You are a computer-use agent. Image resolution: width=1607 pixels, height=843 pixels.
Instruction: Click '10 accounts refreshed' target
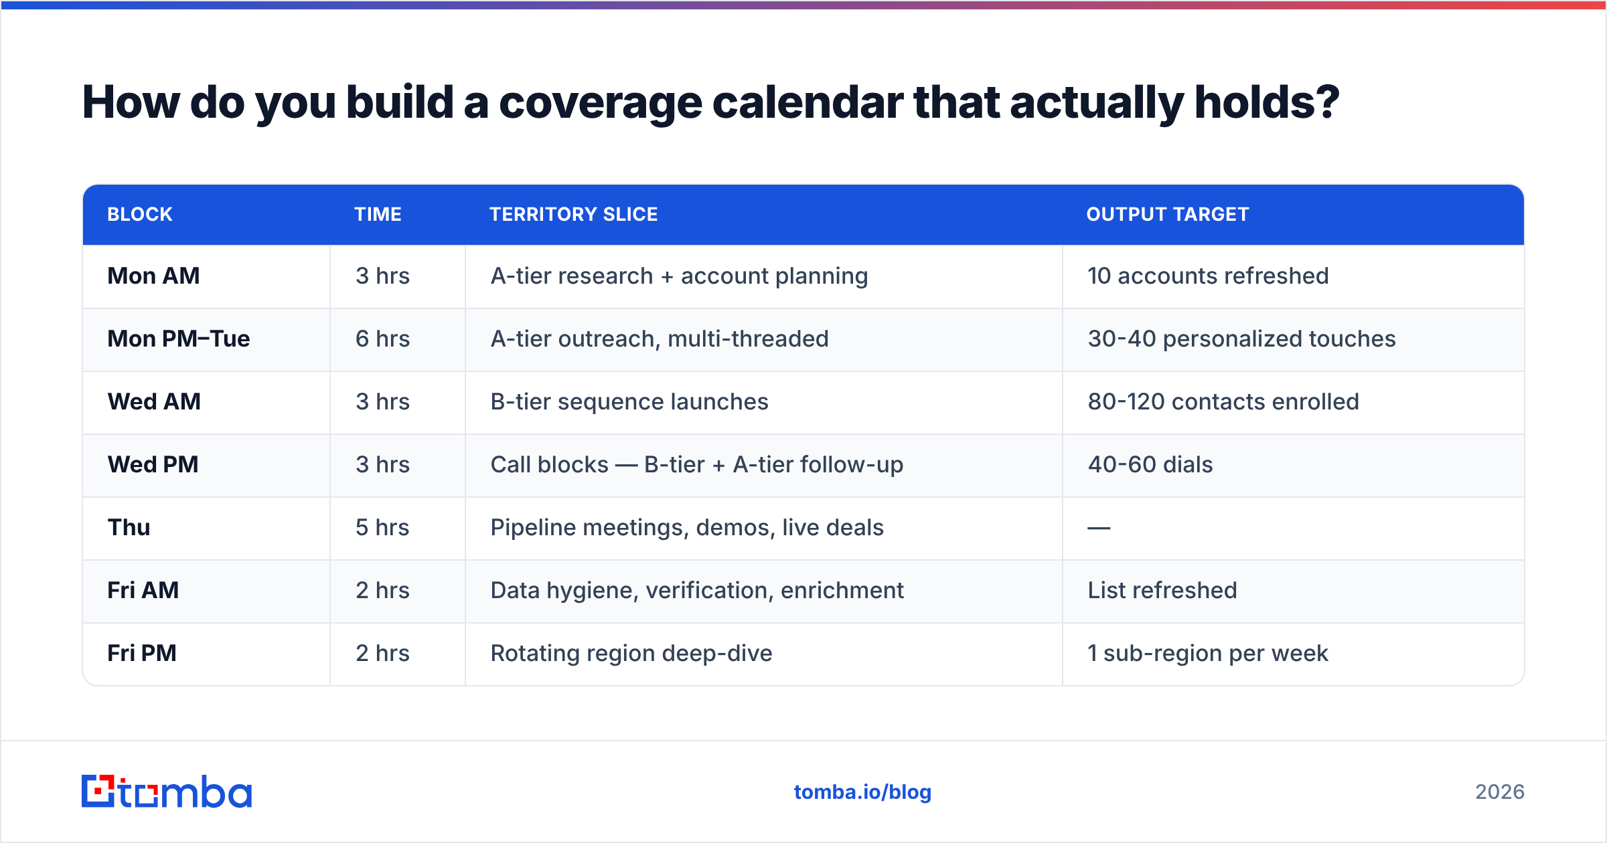[1208, 276]
